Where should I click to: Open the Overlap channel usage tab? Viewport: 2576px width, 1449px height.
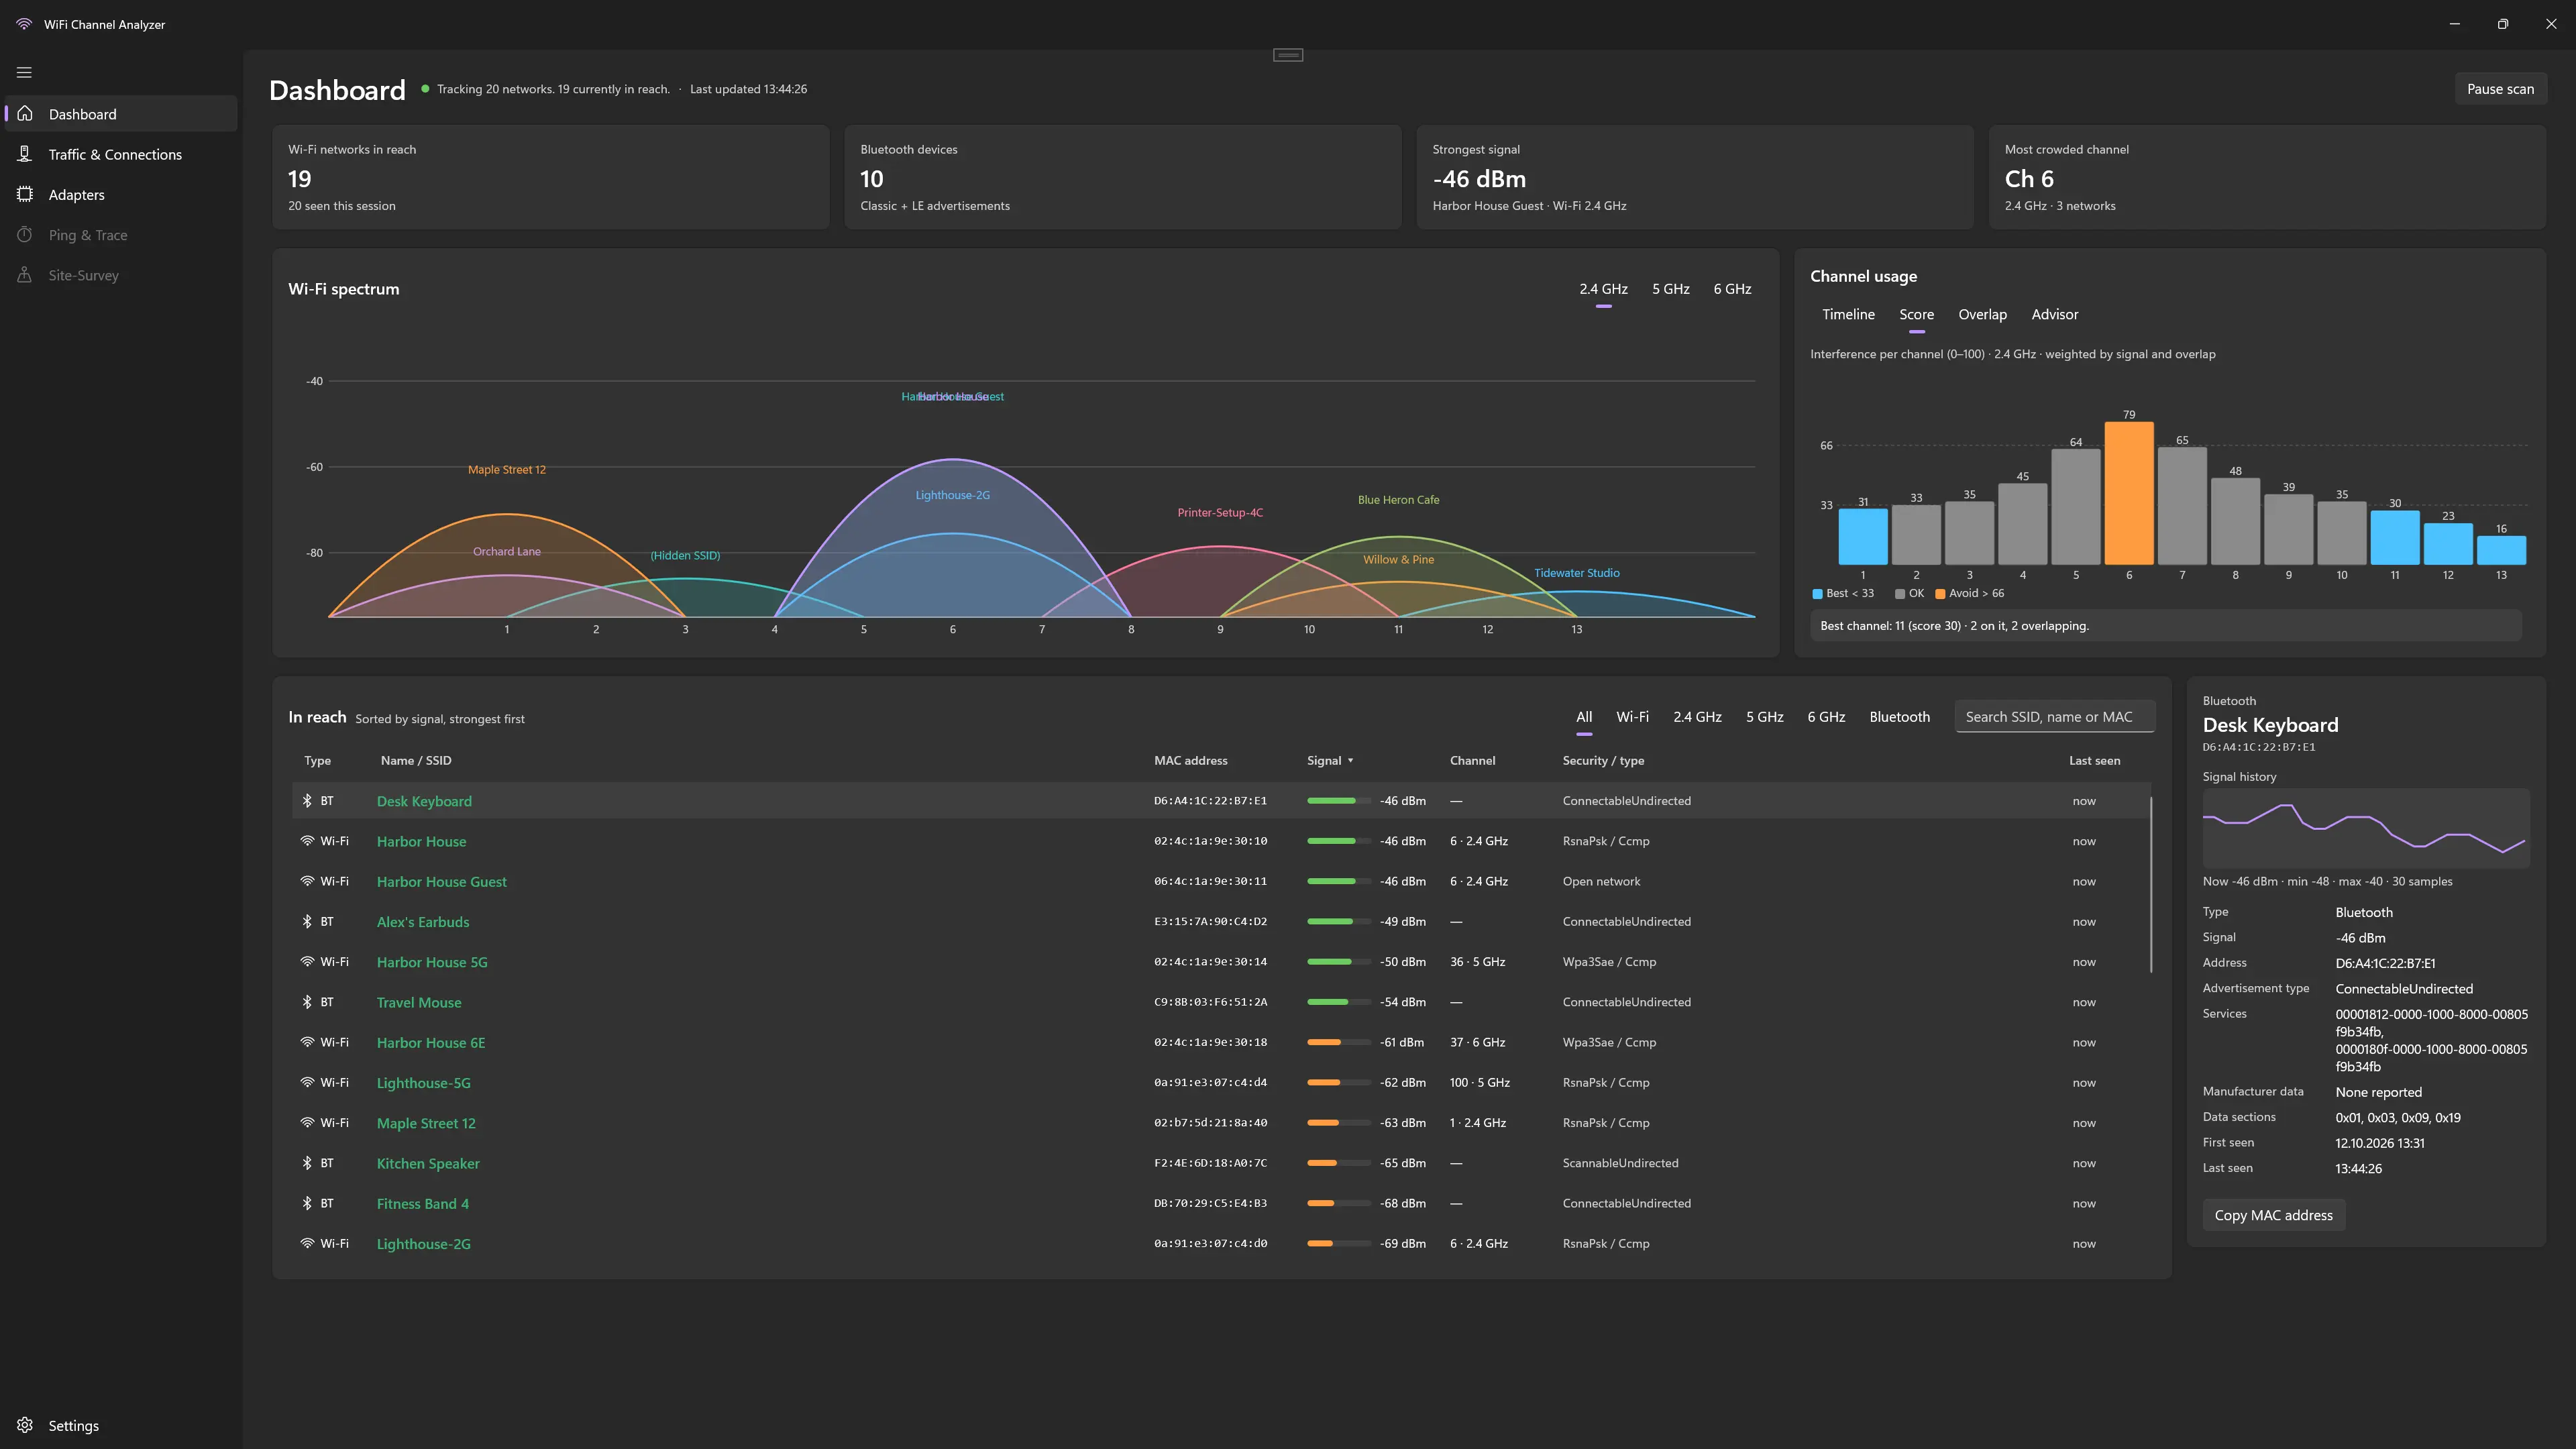click(x=1982, y=314)
